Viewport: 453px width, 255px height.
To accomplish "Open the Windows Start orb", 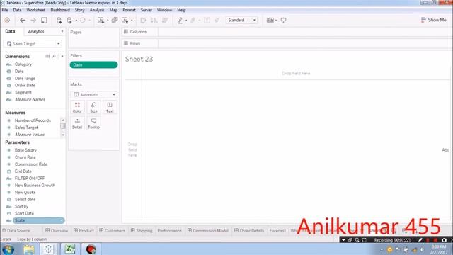I will coord(8,249).
